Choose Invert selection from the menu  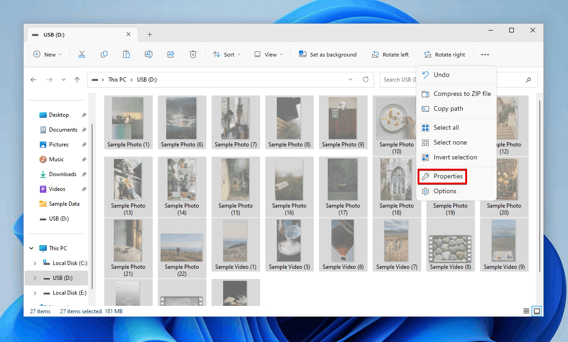point(456,157)
